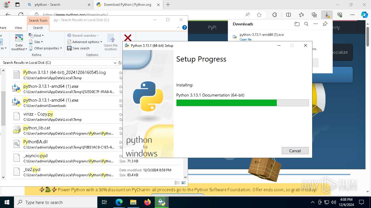
Task: Open the Kind dropdown
Action: click(x=36, y=36)
